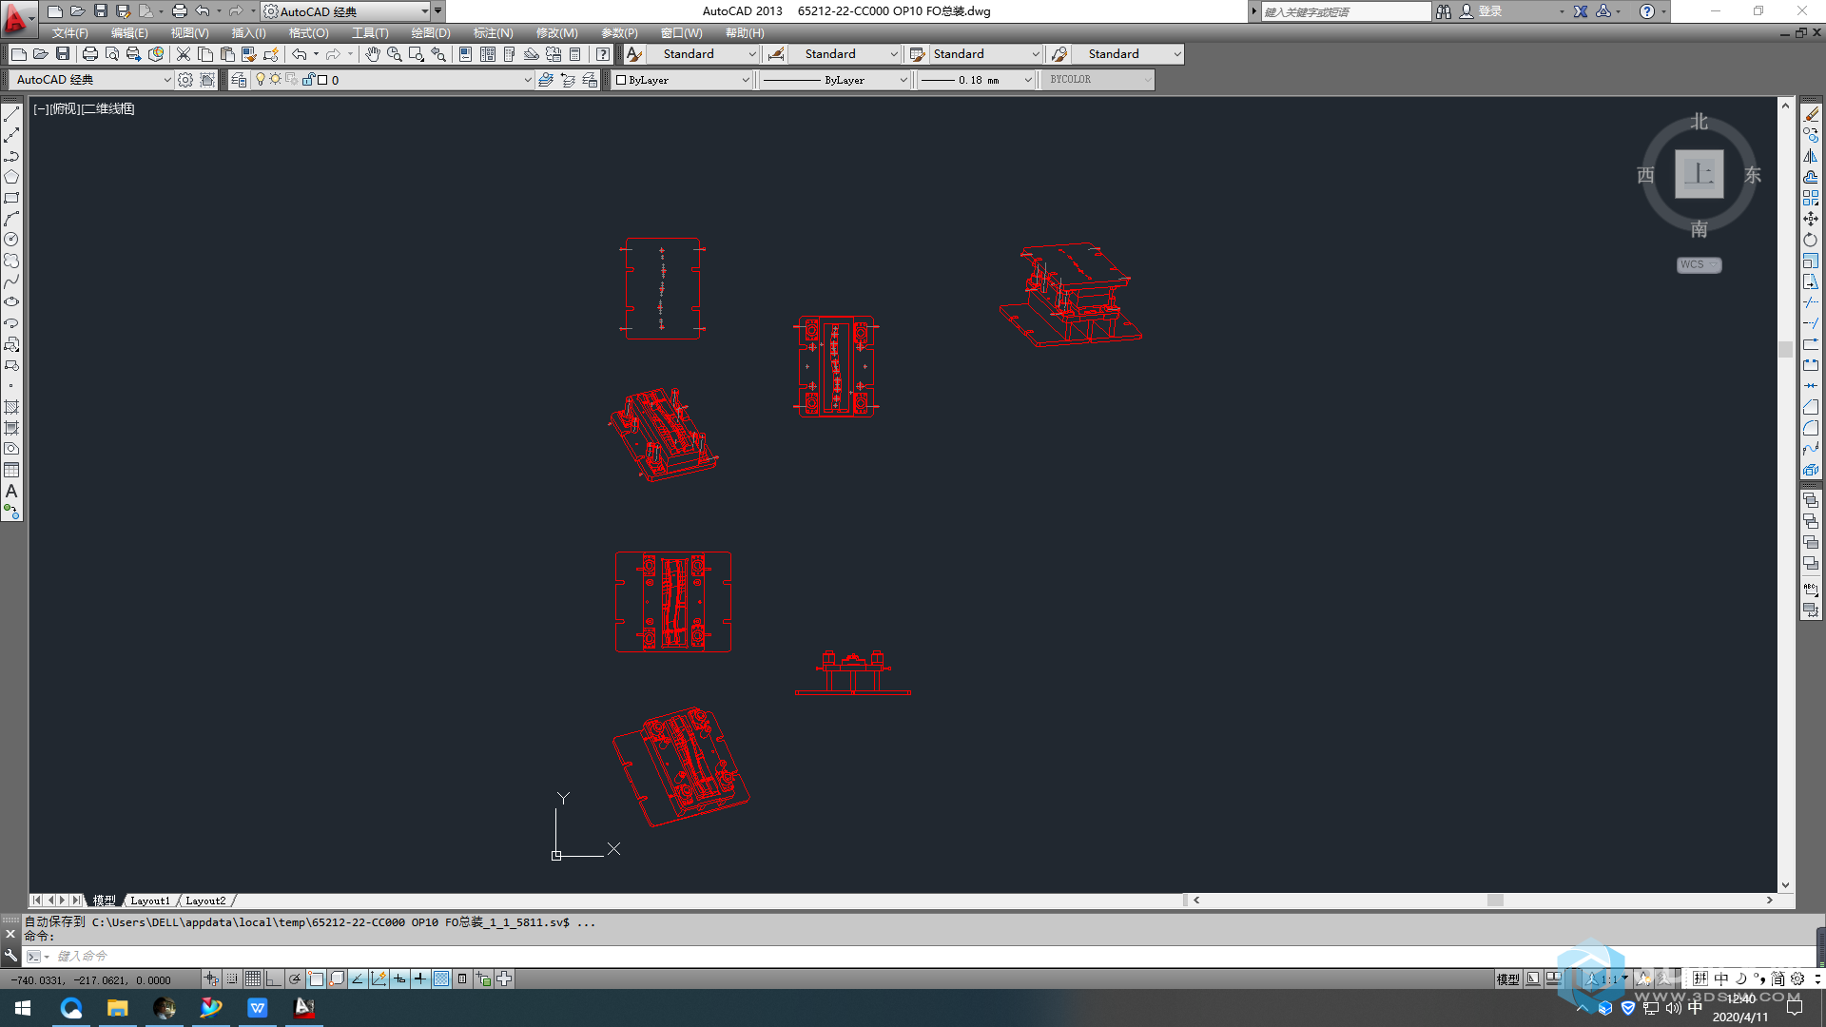The image size is (1826, 1027).
Task: Toggle layer 0 on/off light bulb
Action: click(x=260, y=80)
